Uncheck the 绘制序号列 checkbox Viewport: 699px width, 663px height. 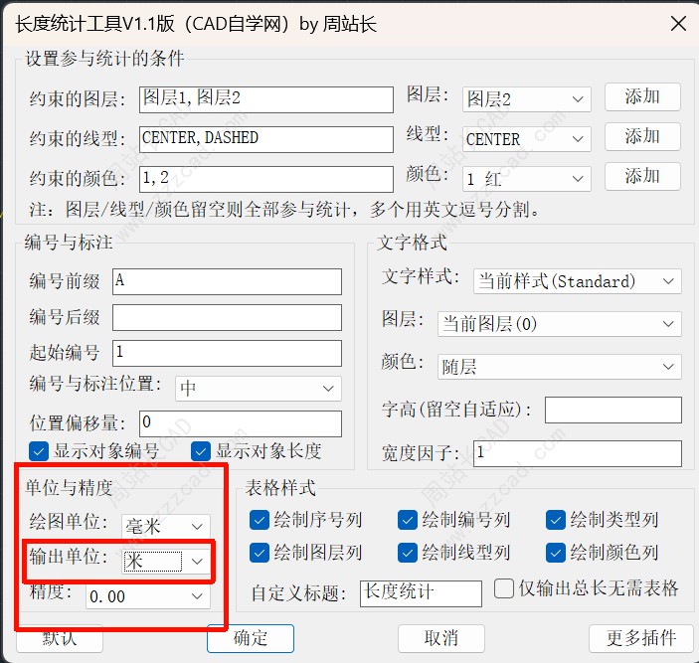pos(260,519)
